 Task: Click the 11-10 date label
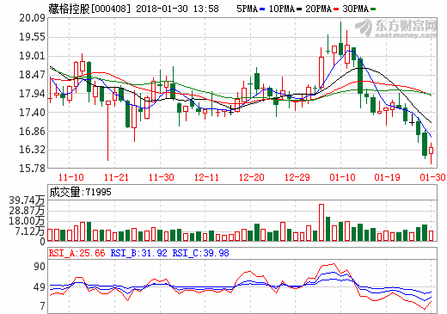tap(70, 177)
